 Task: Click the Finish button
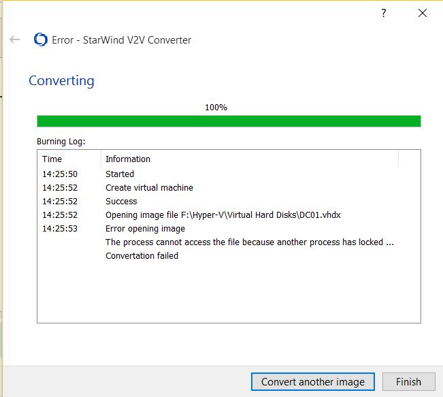point(408,382)
